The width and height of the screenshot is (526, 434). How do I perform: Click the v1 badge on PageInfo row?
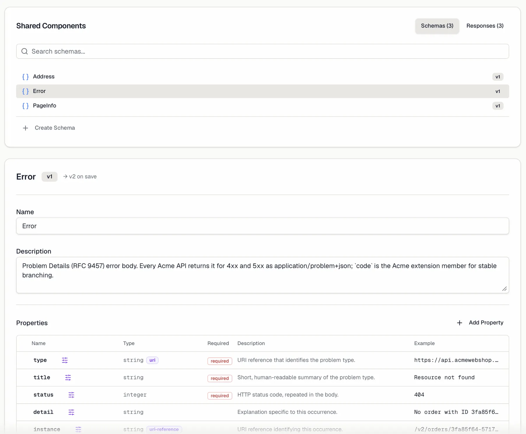[x=498, y=106]
